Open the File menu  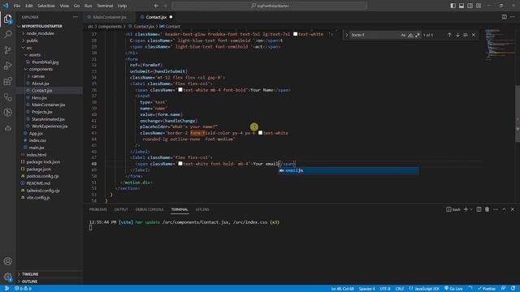point(17,6)
